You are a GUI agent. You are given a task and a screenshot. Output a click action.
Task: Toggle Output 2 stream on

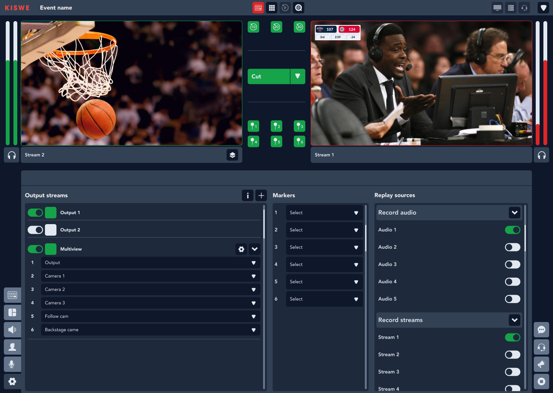click(35, 230)
